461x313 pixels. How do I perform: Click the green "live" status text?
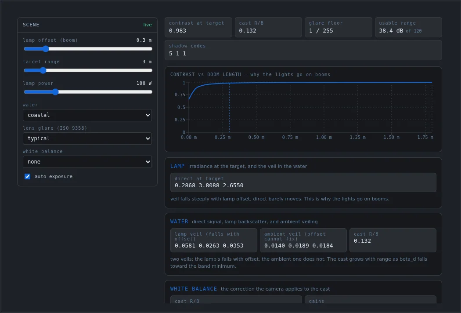tap(148, 25)
